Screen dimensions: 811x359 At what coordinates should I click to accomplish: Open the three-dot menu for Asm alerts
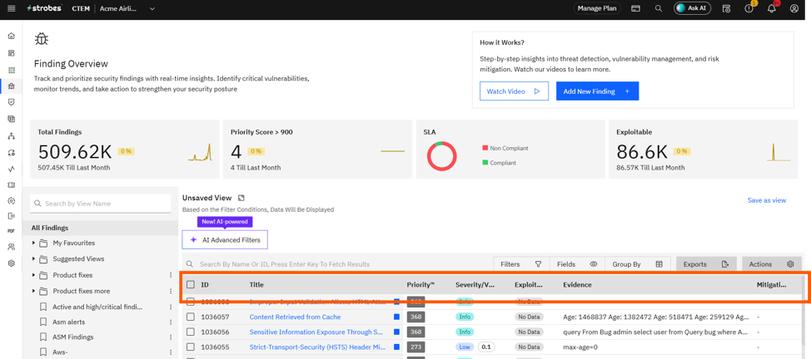171,322
